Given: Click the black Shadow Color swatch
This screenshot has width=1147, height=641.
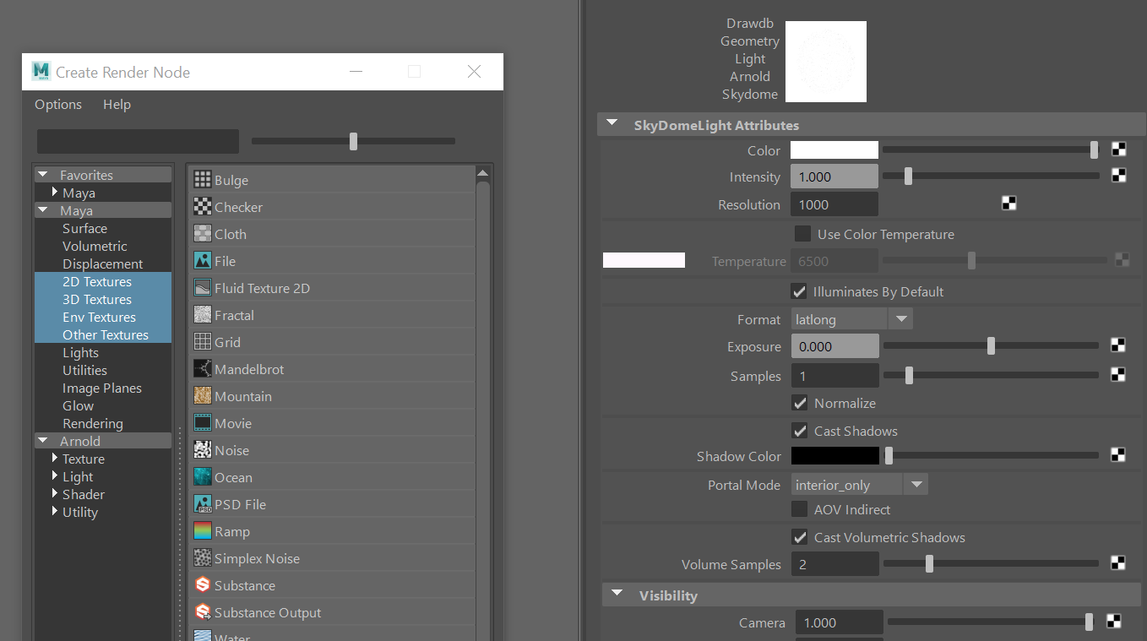Looking at the screenshot, I should click(834, 455).
